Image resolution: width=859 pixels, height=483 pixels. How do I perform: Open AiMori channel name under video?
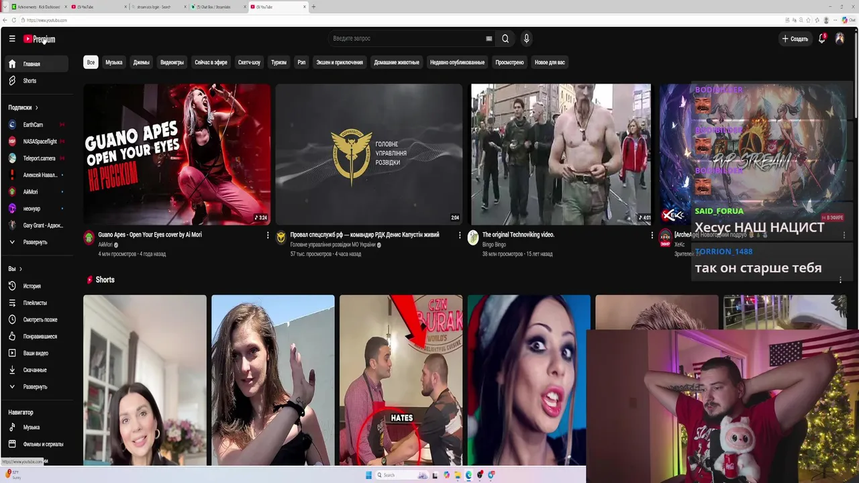[105, 245]
